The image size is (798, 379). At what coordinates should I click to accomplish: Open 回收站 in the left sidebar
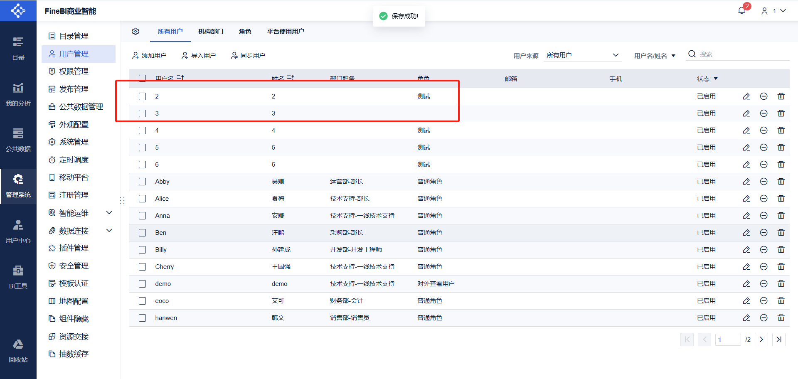tap(18, 351)
